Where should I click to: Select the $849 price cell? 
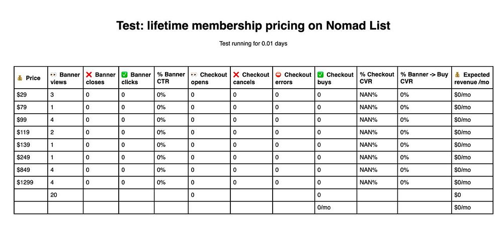[x=23, y=169]
